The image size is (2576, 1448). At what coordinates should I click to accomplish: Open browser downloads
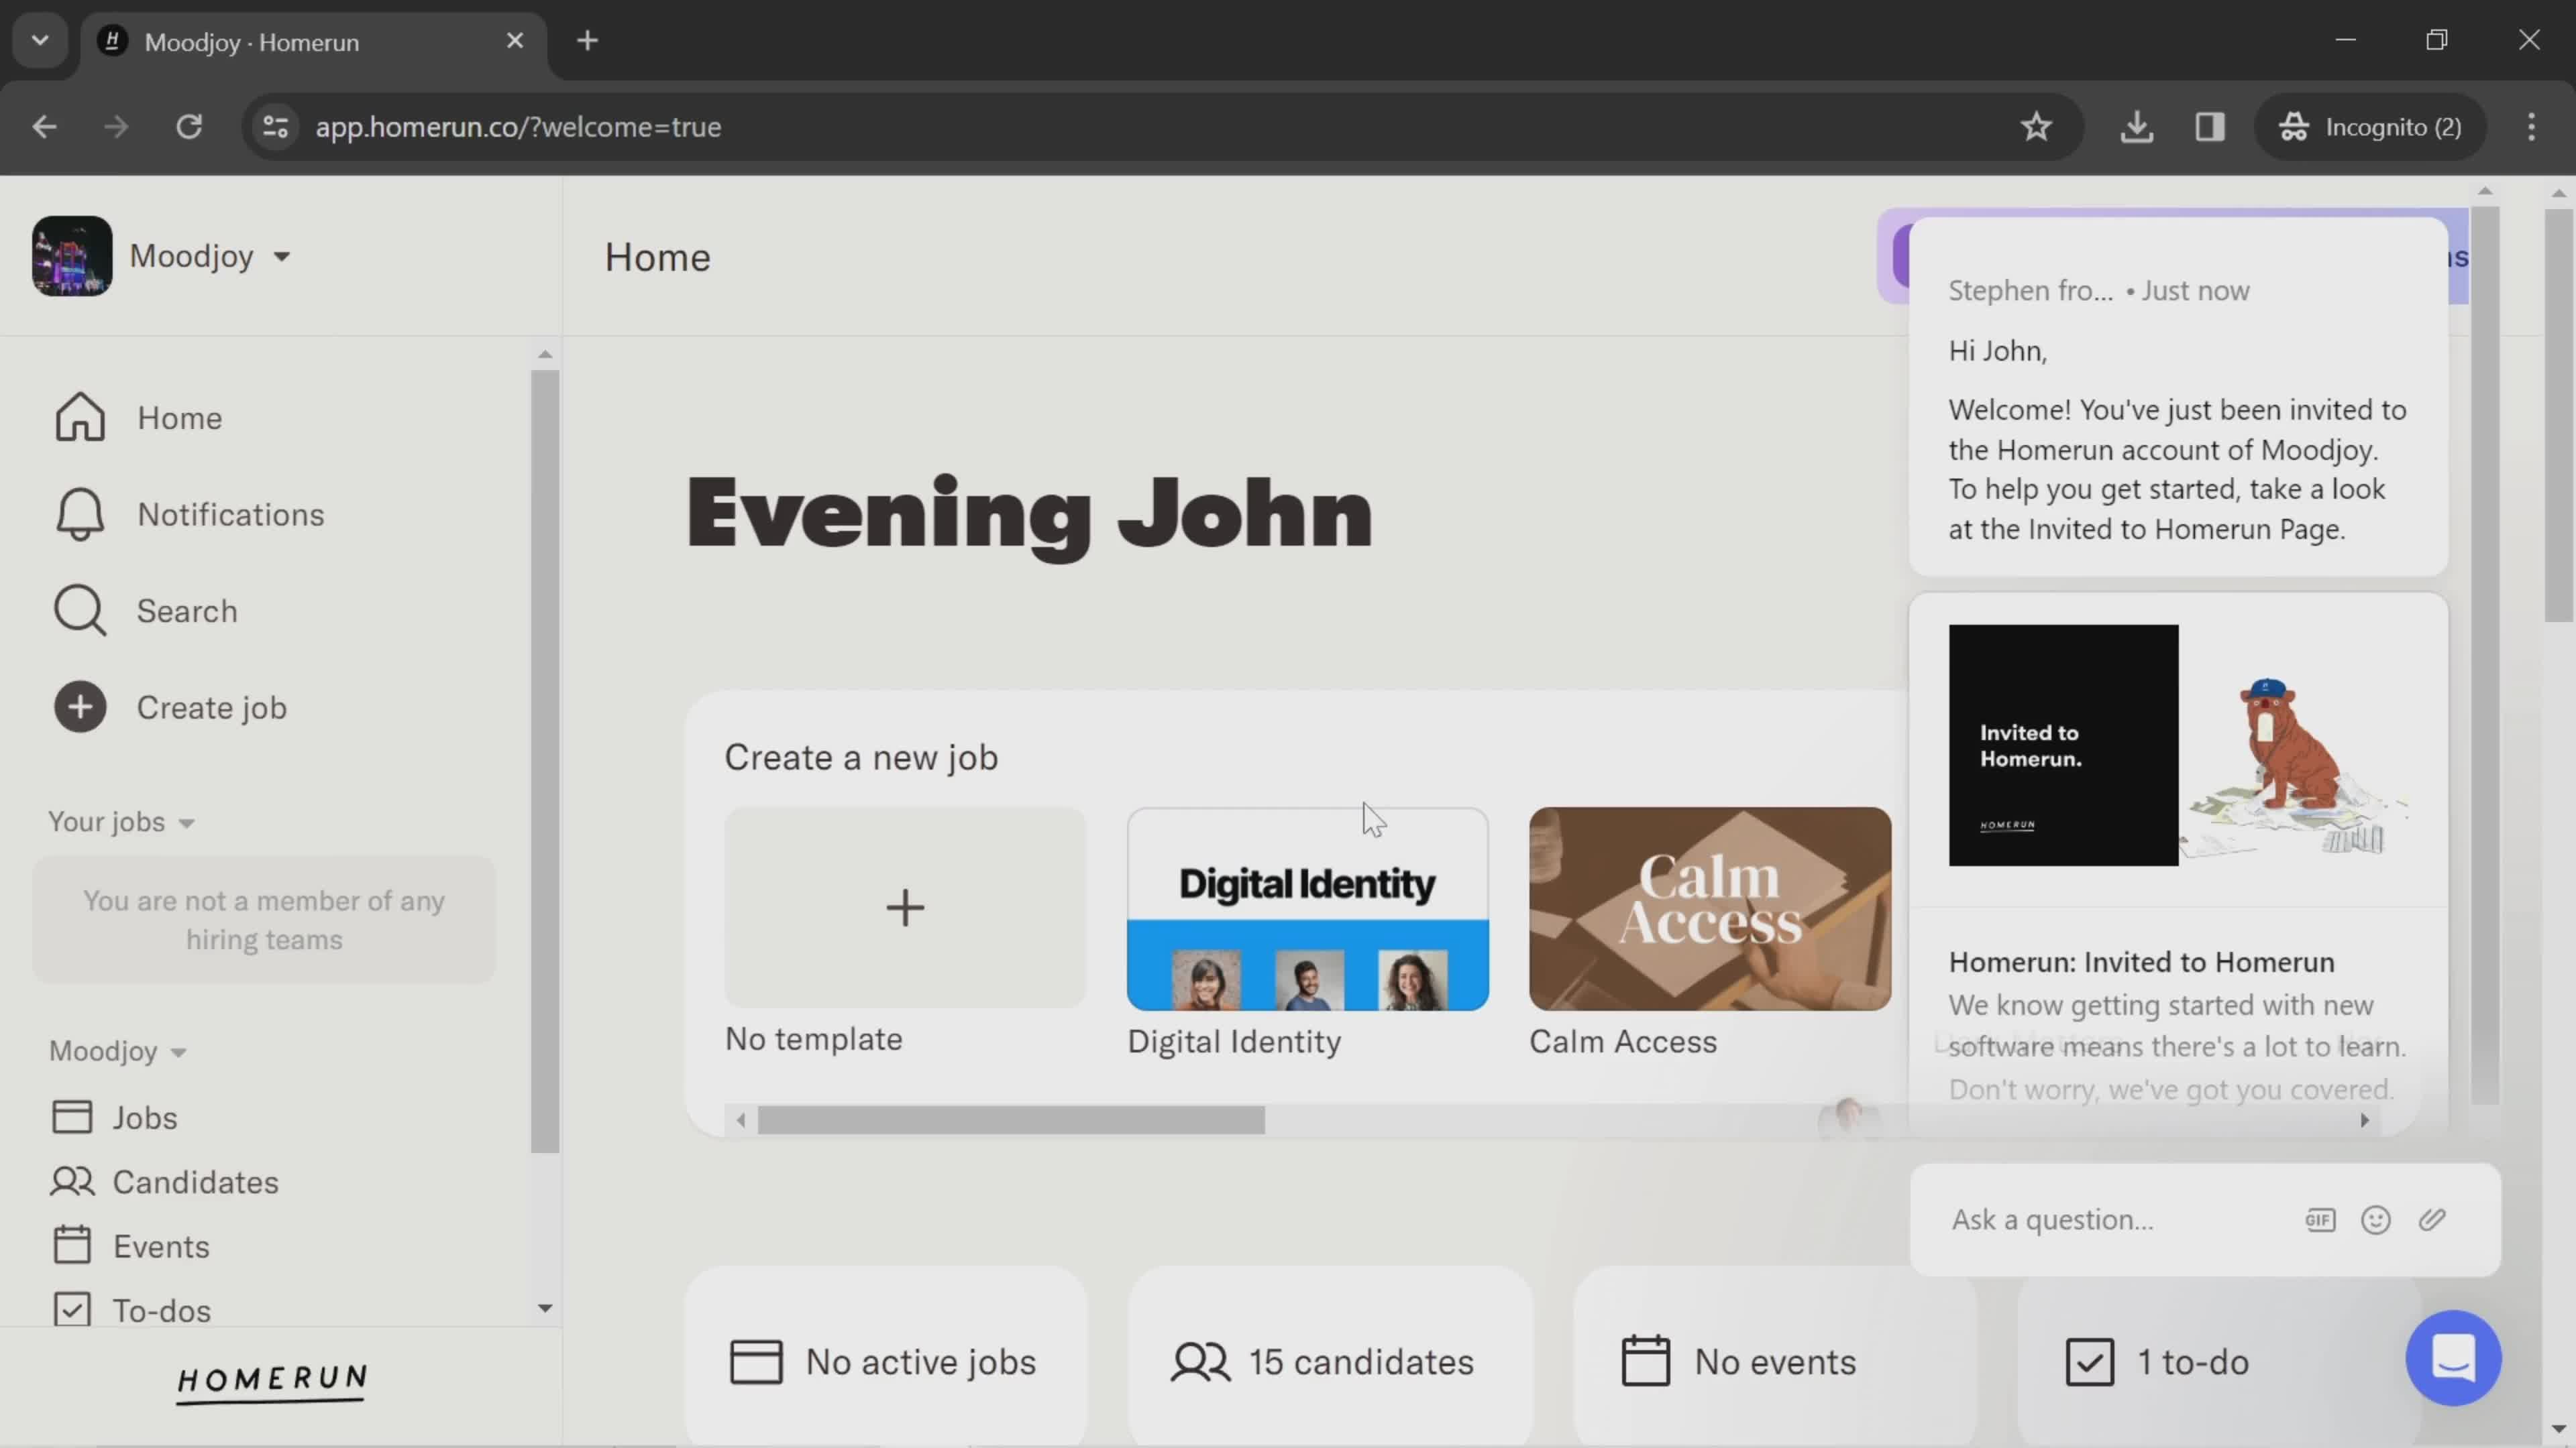(2136, 127)
